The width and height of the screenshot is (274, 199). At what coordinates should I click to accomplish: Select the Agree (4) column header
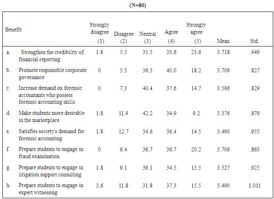[171, 36]
